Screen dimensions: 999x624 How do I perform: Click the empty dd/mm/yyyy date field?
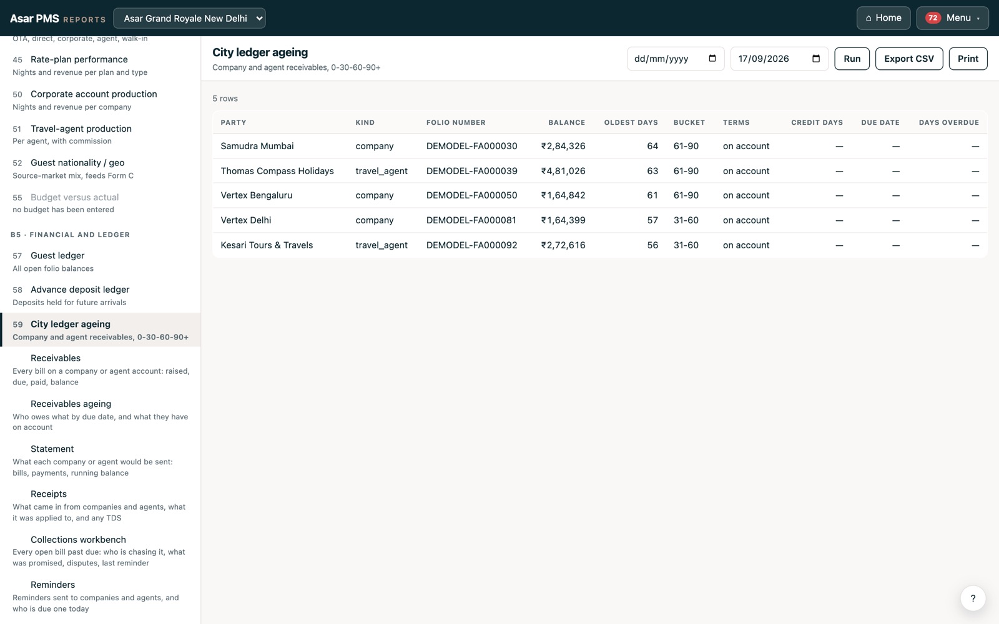[x=676, y=59]
